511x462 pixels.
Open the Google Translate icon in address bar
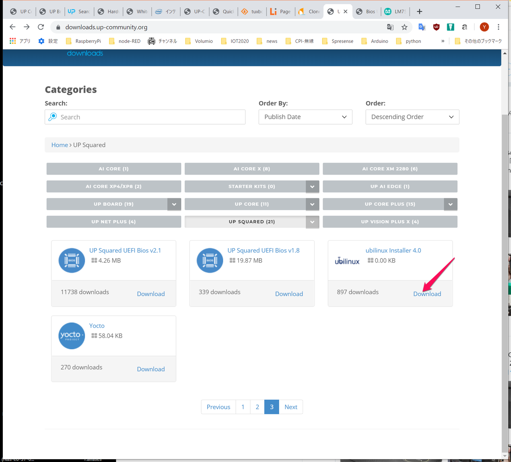coord(390,27)
